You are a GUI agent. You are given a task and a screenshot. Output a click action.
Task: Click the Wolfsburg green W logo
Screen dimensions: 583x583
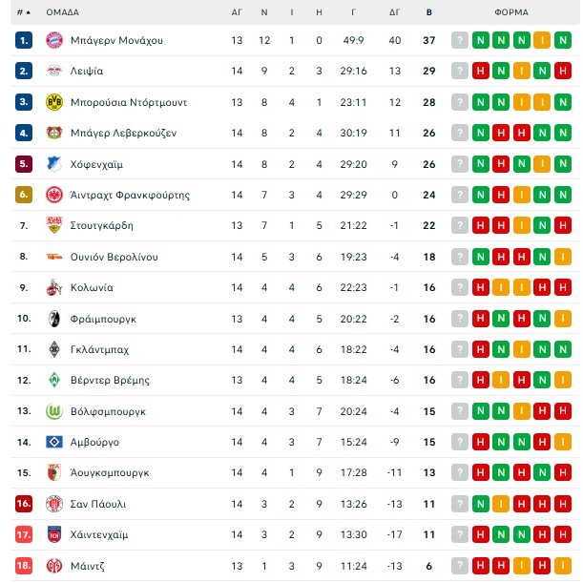(53, 411)
